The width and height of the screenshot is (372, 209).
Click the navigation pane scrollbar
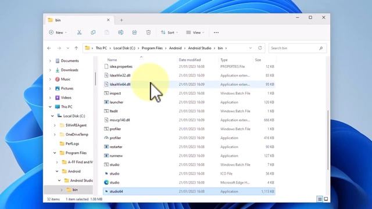tap(95, 79)
